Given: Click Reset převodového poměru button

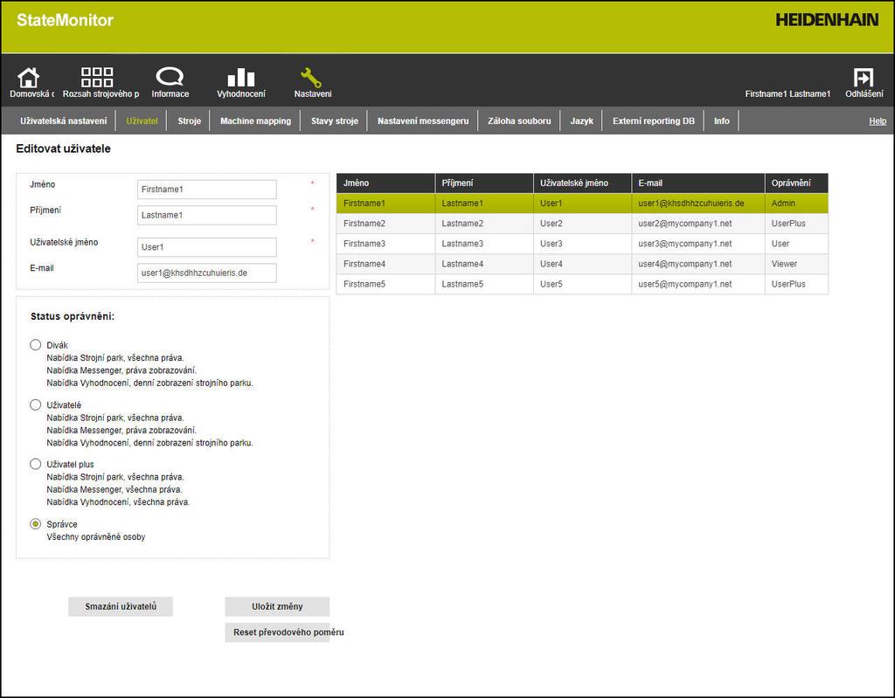Looking at the screenshot, I should 277,632.
